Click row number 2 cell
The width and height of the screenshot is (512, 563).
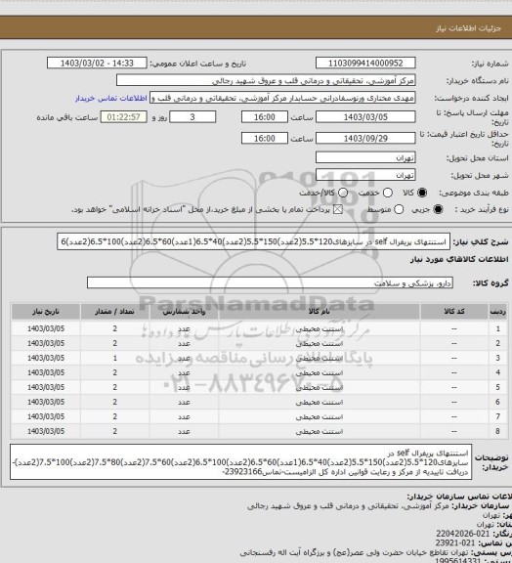click(498, 343)
